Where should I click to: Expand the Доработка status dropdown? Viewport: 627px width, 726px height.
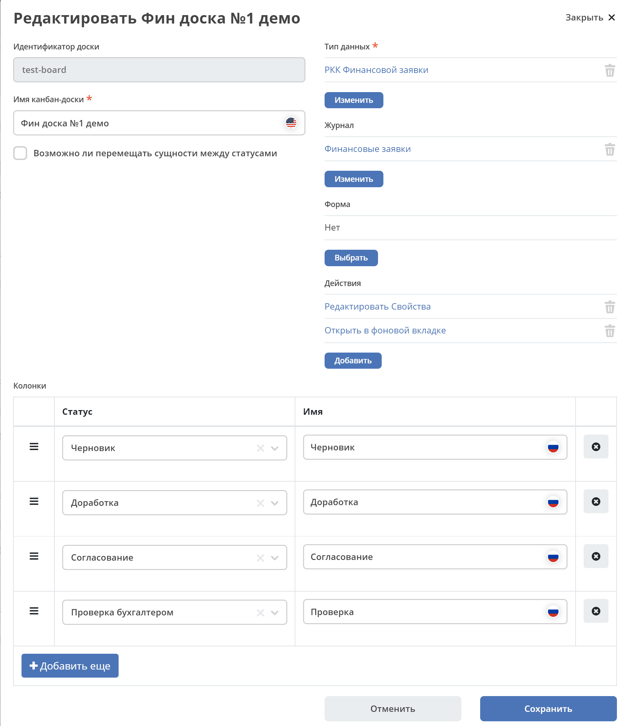click(275, 503)
